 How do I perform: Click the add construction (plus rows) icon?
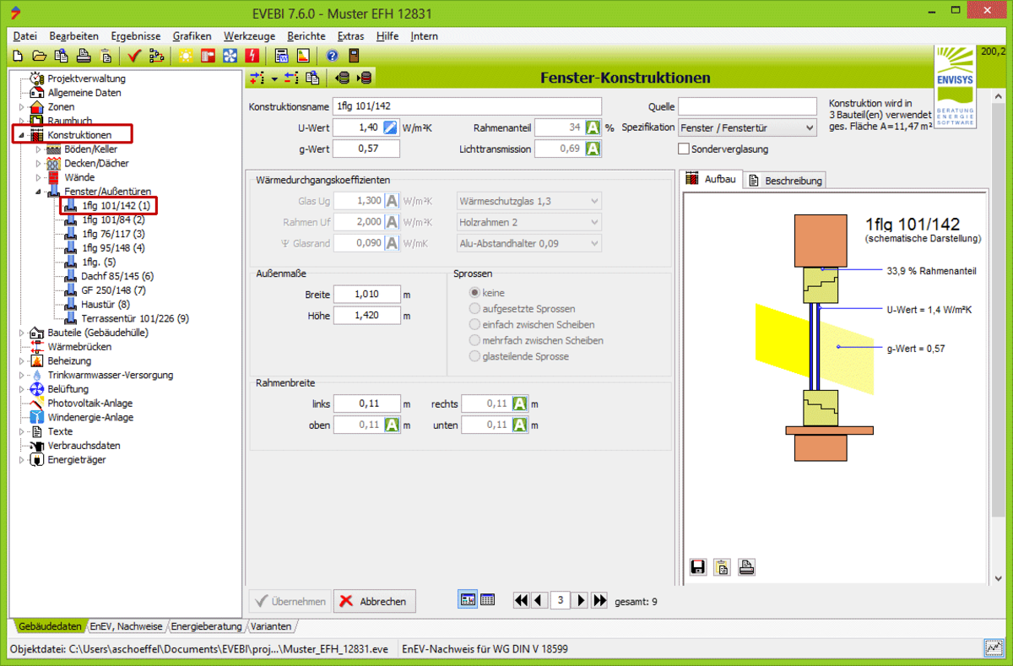(x=258, y=79)
